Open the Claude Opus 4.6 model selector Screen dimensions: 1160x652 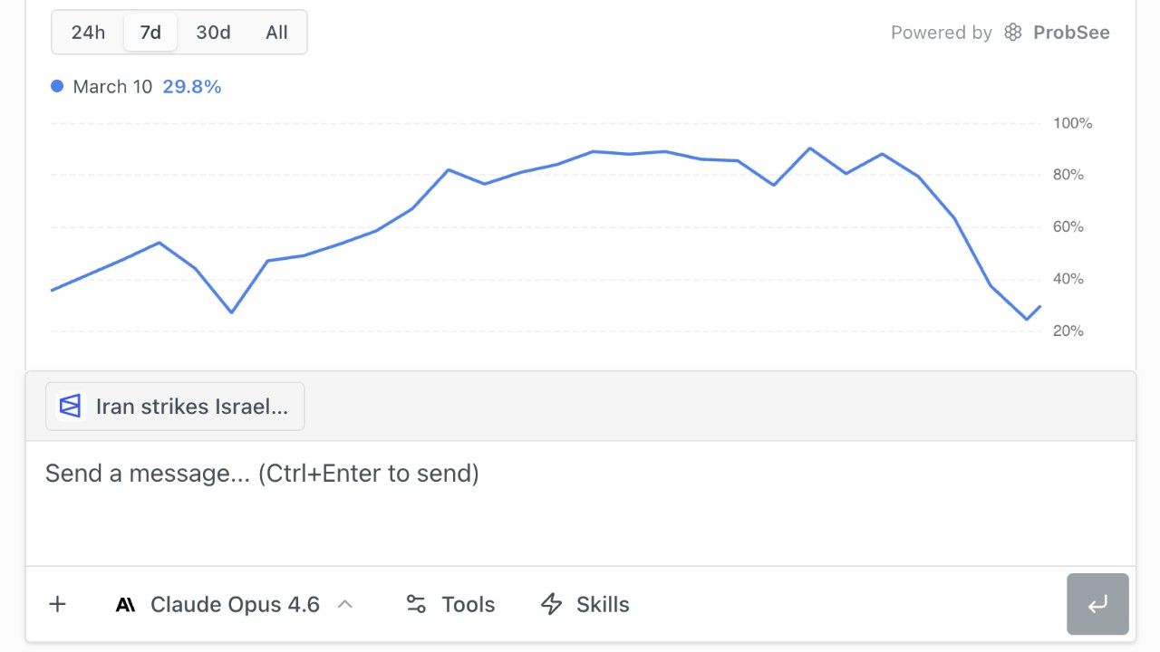(235, 604)
